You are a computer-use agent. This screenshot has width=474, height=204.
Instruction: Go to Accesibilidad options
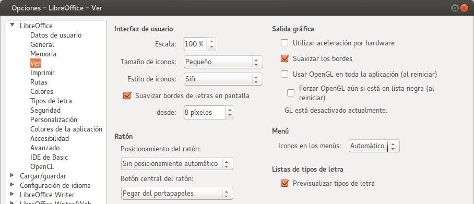[50, 138]
